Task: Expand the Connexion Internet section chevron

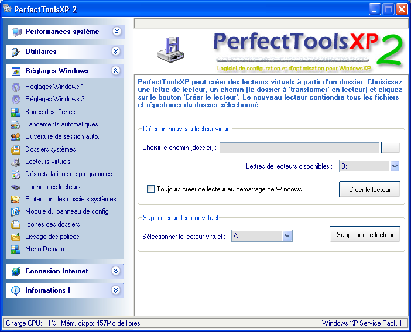Action: point(116,271)
